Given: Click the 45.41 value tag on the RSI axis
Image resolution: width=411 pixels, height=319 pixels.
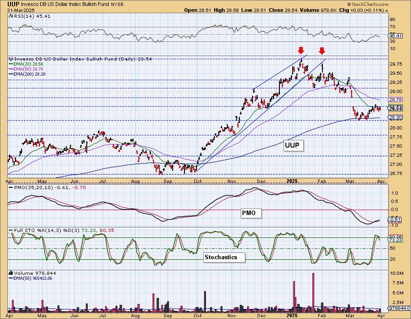Looking at the screenshot, I should pos(395,36).
